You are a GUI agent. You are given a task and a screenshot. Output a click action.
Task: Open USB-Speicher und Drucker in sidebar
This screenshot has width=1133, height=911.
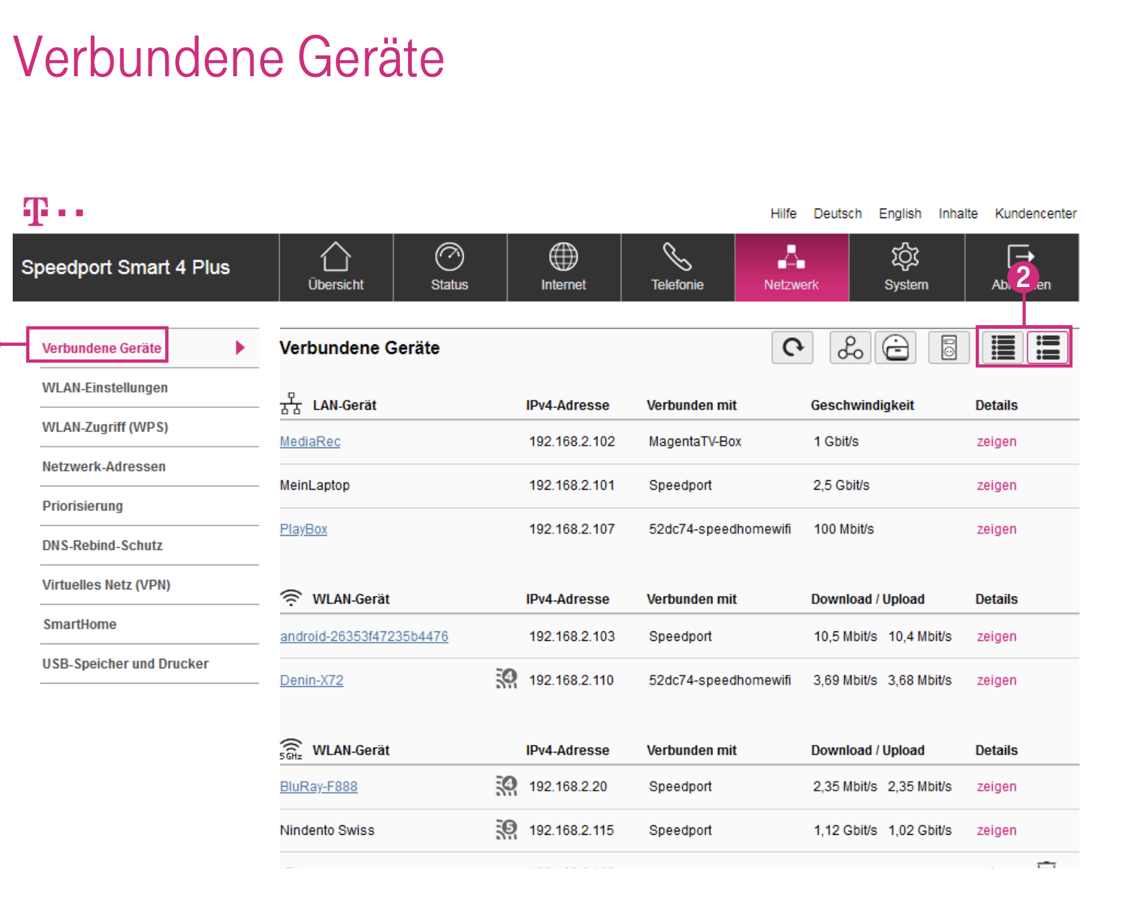pyautogui.click(x=126, y=664)
